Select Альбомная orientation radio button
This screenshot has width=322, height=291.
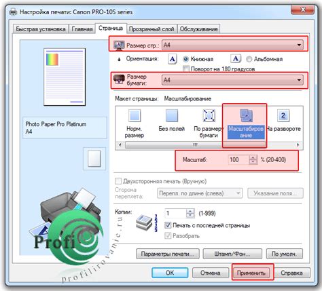tap(249, 59)
